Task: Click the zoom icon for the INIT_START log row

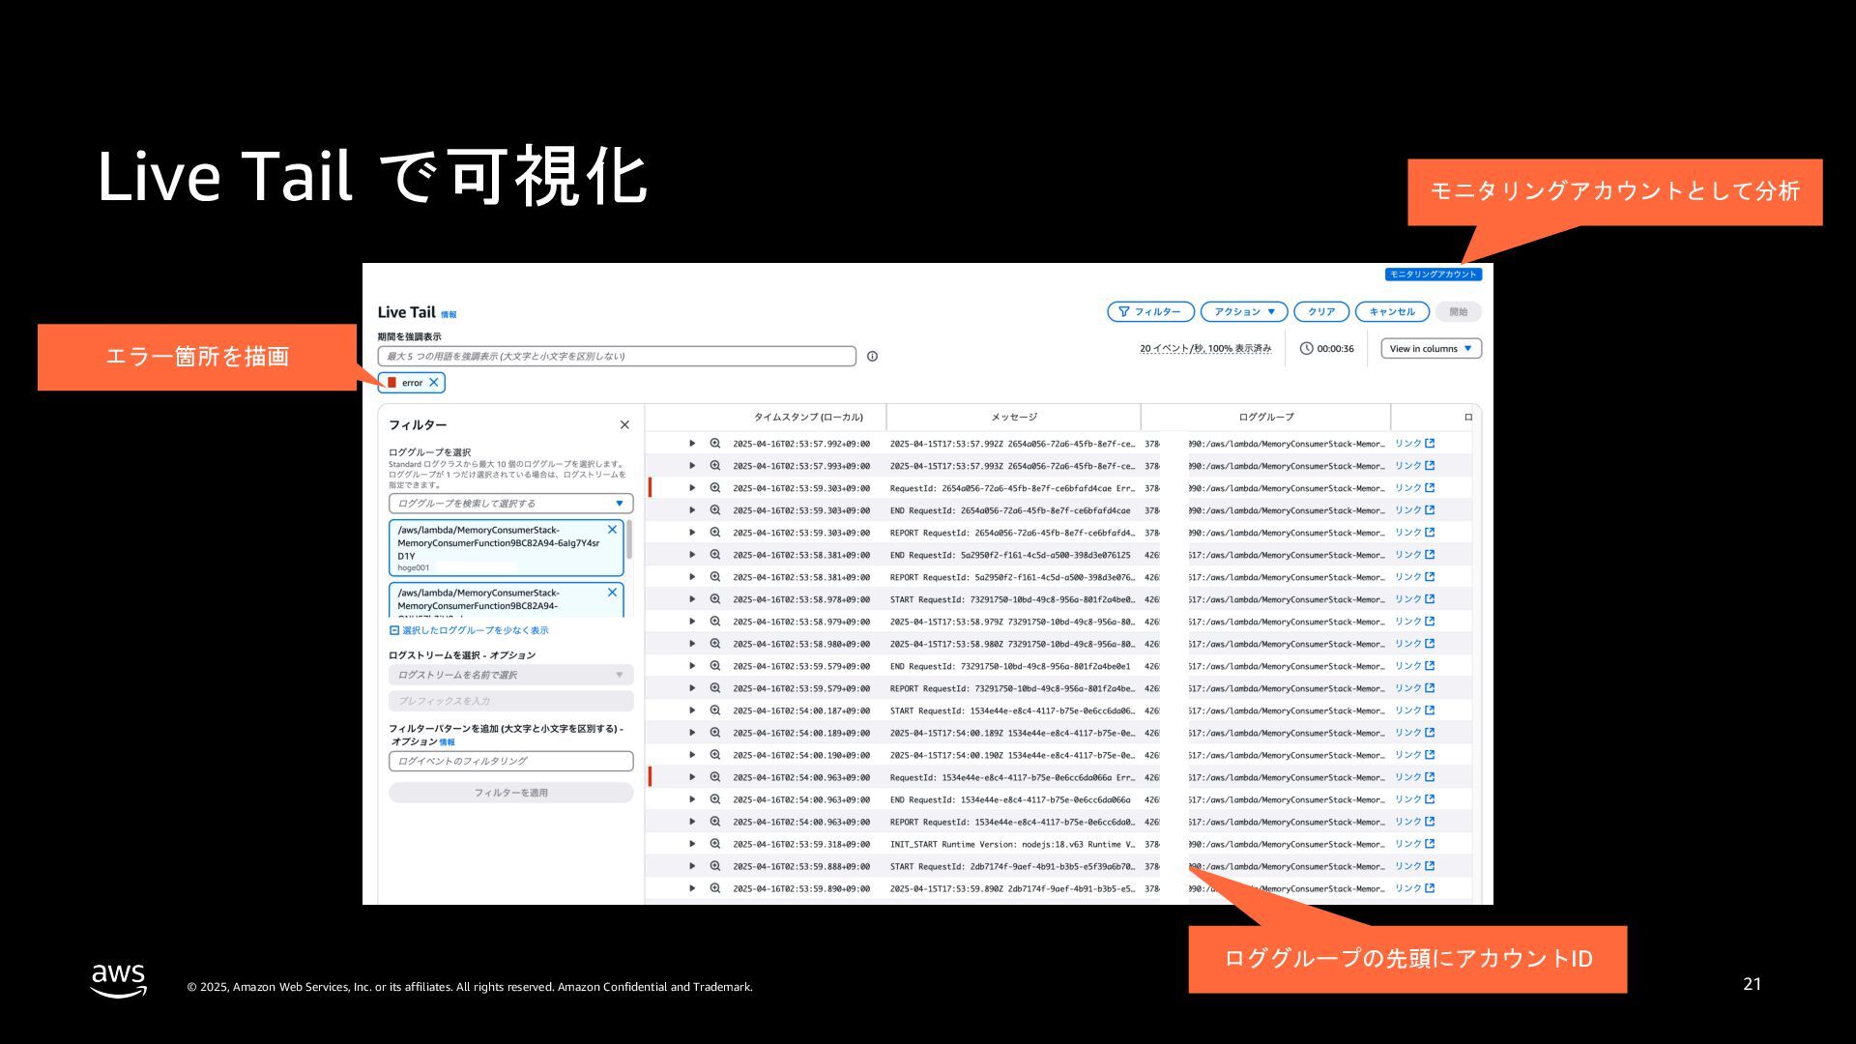Action: [715, 844]
